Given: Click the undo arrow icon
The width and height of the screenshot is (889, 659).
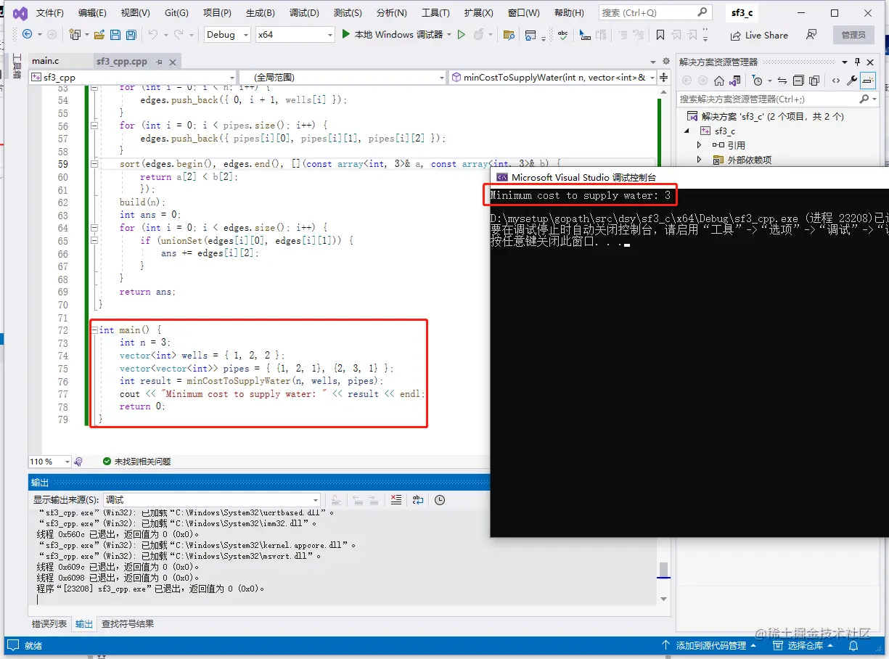Looking at the screenshot, I should coord(152,34).
